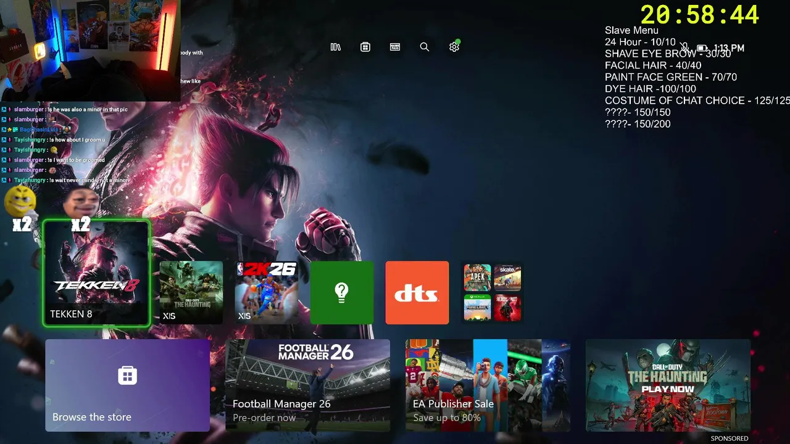Image resolution: width=790 pixels, height=444 pixels.
Task: Click the muted microphone status icon
Action: point(684,48)
